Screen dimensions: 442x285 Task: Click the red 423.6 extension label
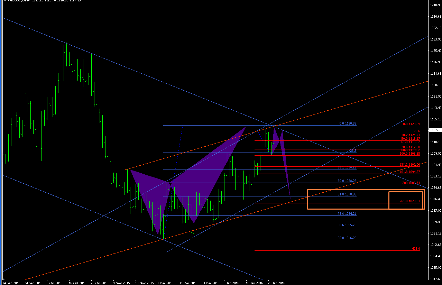(x=416, y=249)
